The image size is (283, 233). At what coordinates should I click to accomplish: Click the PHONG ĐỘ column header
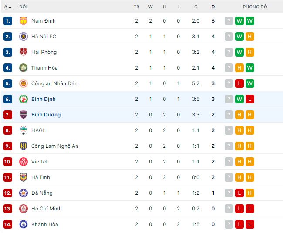pos(255,7)
